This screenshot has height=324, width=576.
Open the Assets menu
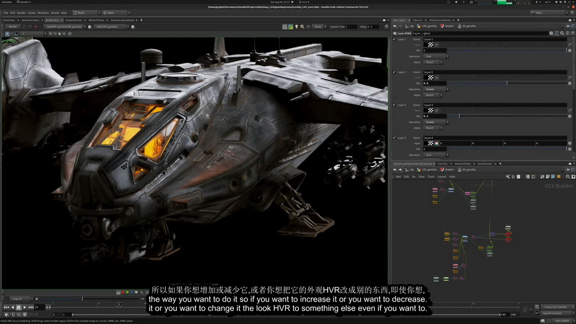click(x=32, y=13)
